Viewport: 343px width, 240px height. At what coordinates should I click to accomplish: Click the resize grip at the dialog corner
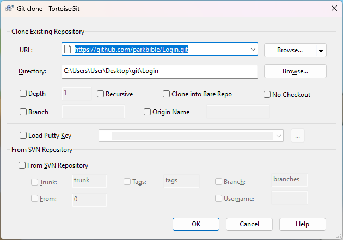coord(339,236)
